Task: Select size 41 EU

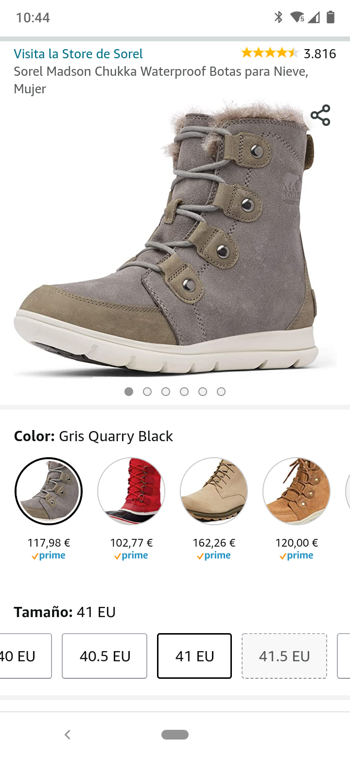Action: [x=194, y=656]
